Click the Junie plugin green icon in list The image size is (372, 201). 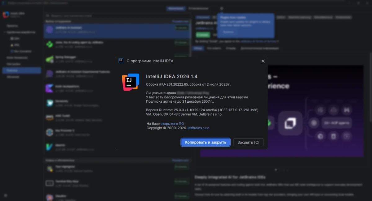pyautogui.click(x=49, y=44)
